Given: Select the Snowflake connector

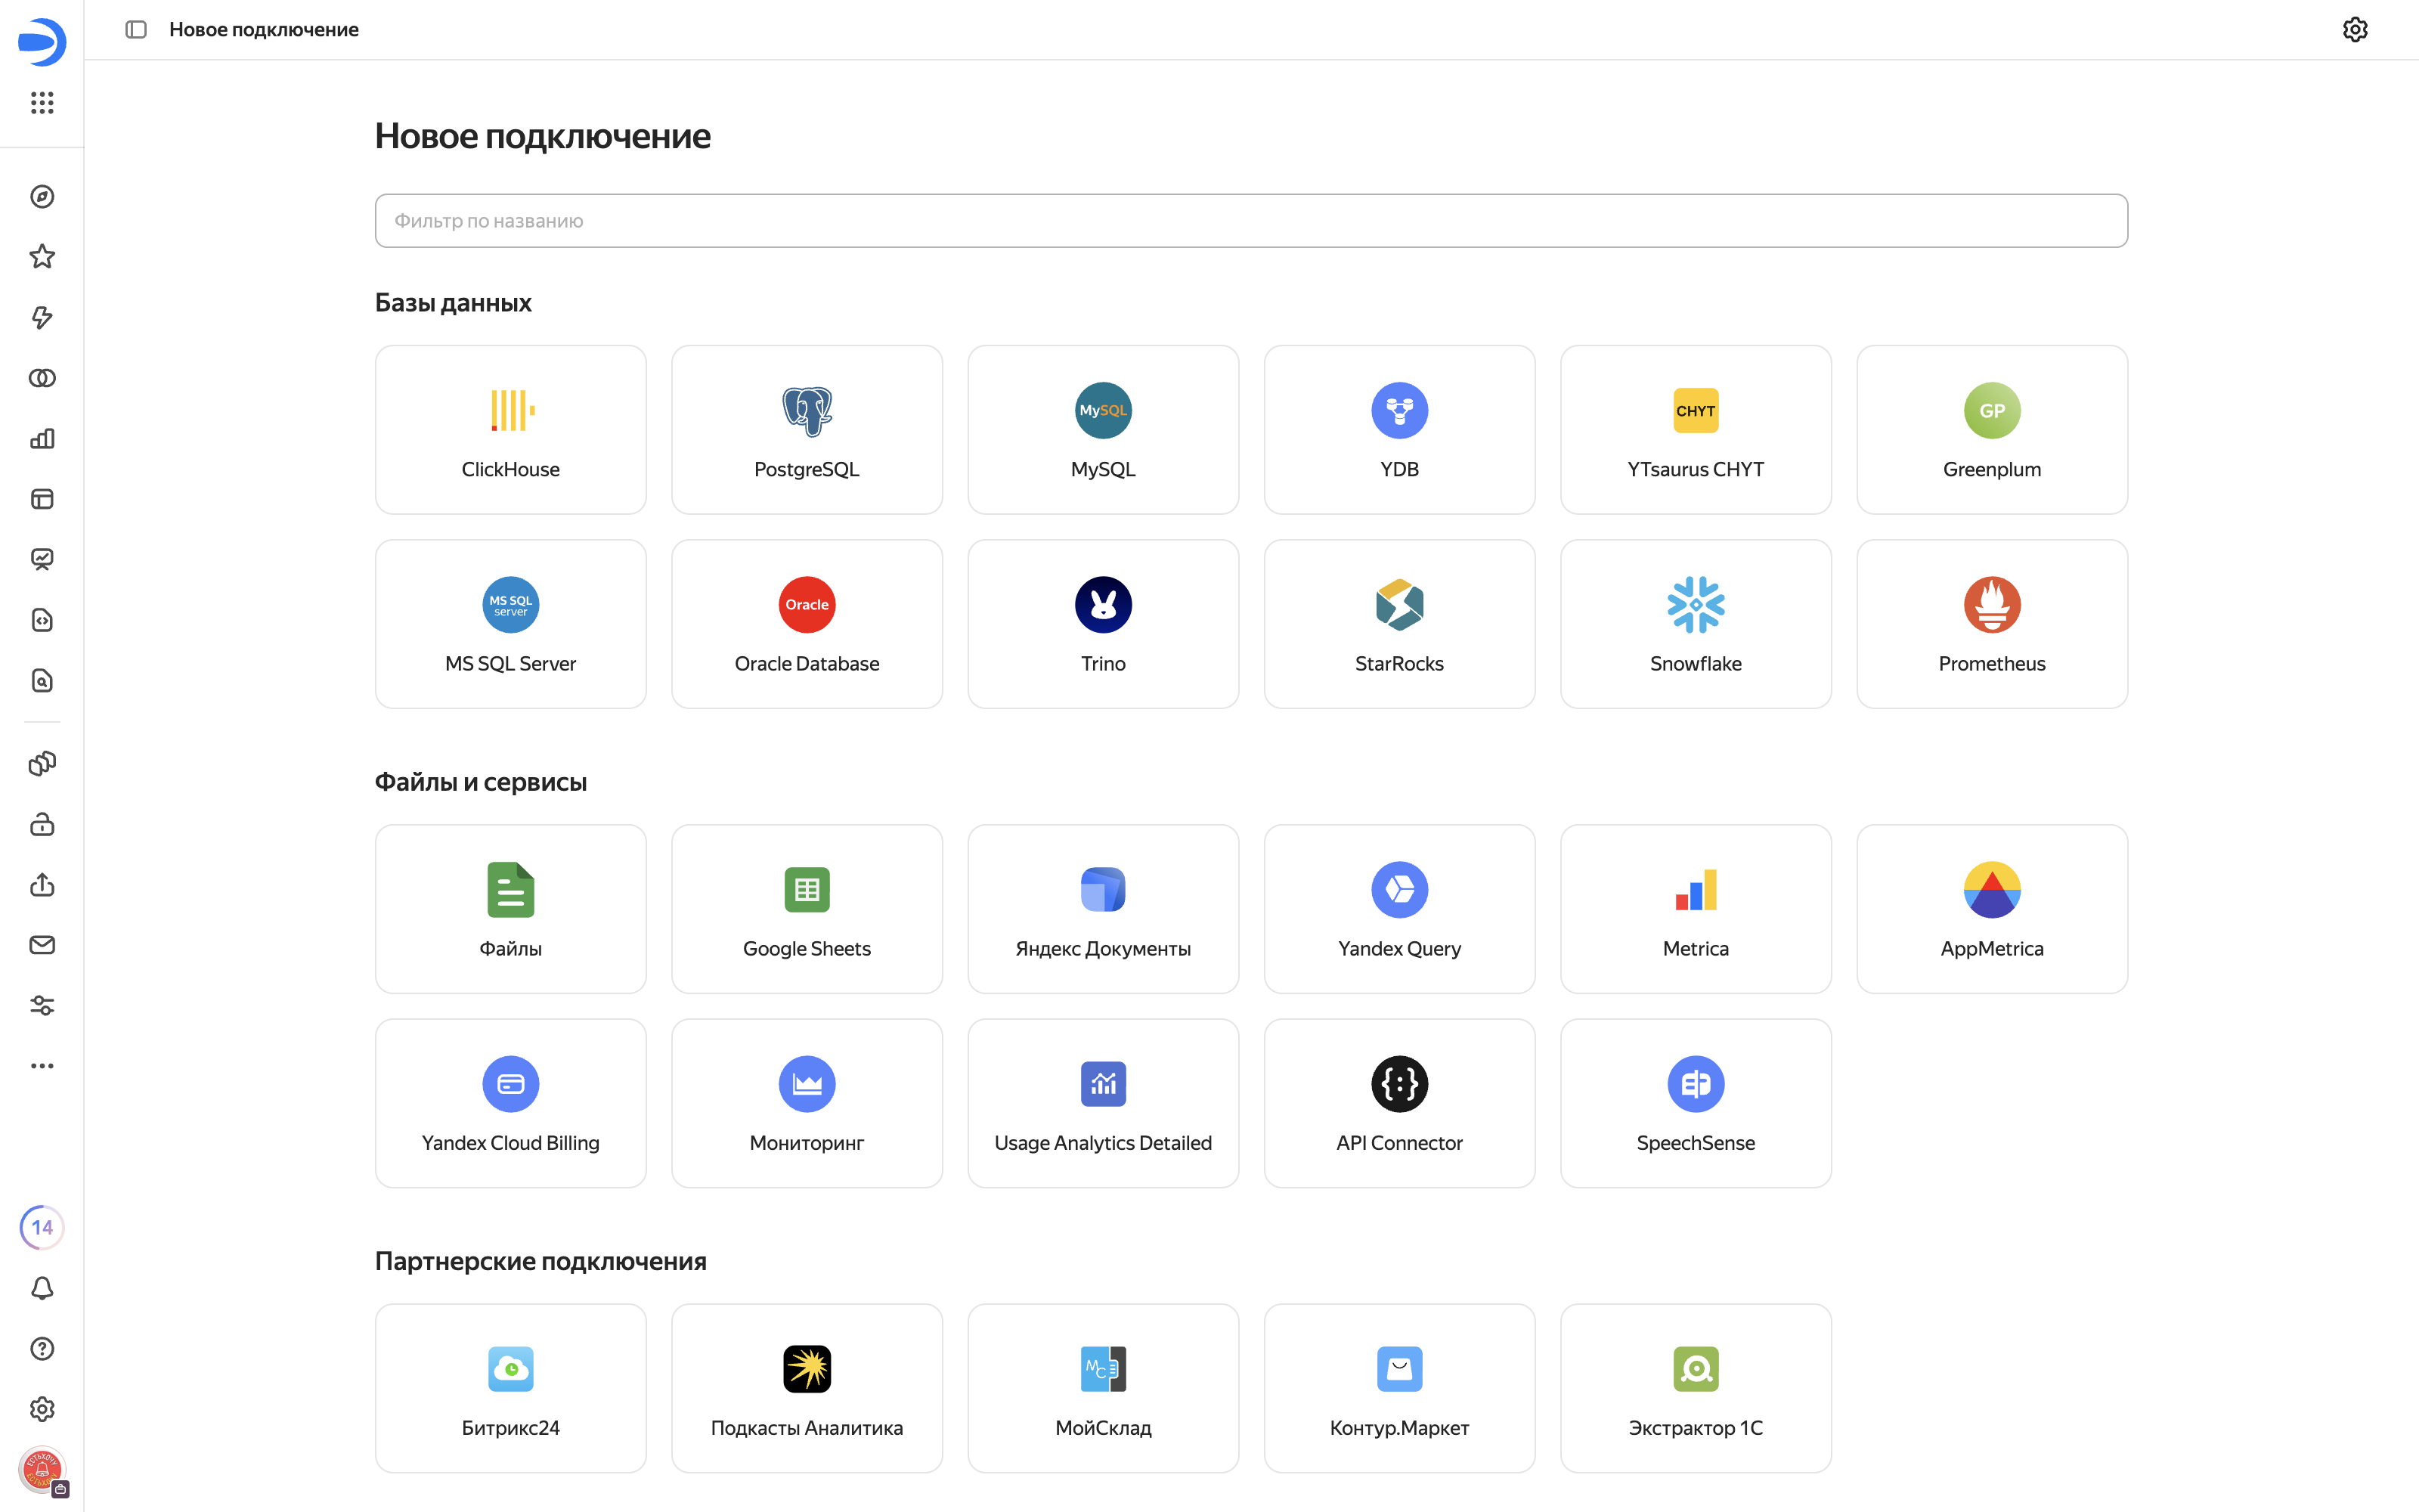Looking at the screenshot, I should [1696, 624].
